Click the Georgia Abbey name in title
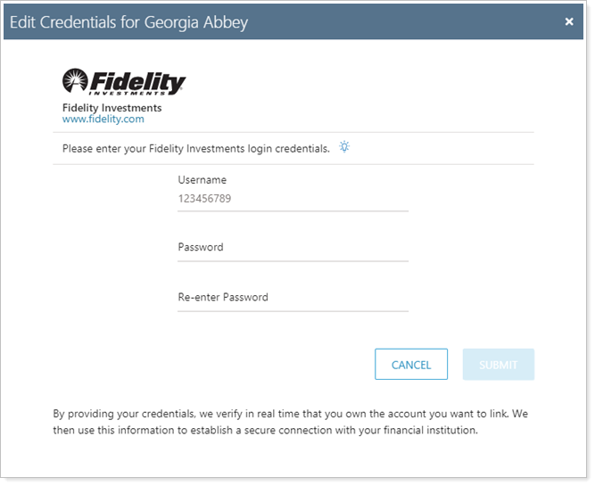The width and height of the screenshot is (595, 486). pos(197,21)
